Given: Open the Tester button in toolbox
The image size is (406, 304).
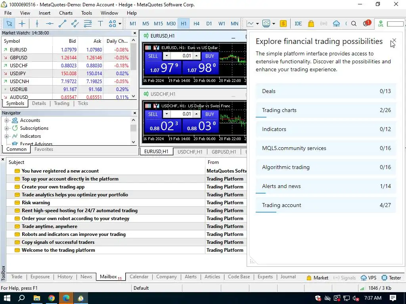Looking at the screenshot, I should 391,277.
